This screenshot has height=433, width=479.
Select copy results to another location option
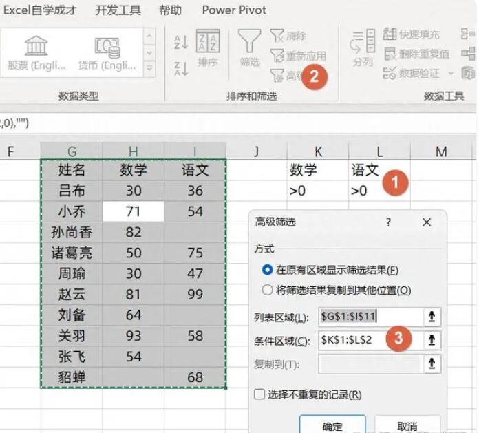(268, 291)
